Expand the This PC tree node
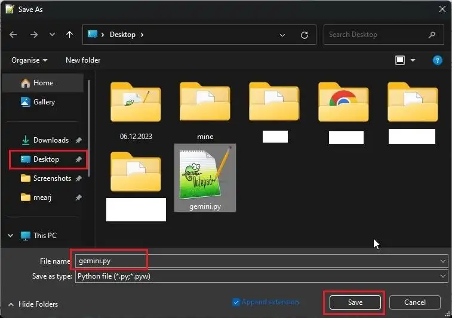452x318 pixels. click(10, 236)
